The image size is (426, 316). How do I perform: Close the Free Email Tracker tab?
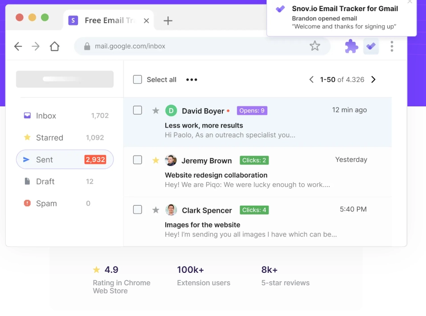pyautogui.click(x=147, y=20)
